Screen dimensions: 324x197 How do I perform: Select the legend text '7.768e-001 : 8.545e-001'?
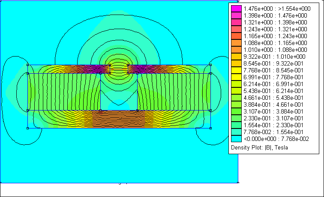(273, 70)
